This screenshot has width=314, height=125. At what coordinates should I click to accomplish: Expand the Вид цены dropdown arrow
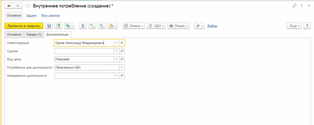tap(117, 59)
